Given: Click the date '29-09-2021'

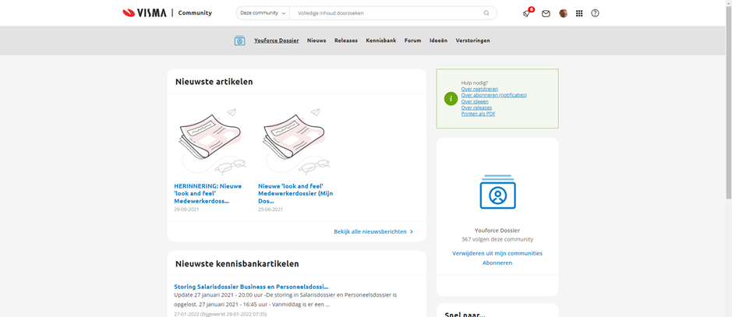Looking at the screenshot, I should [x=186, y=210].
